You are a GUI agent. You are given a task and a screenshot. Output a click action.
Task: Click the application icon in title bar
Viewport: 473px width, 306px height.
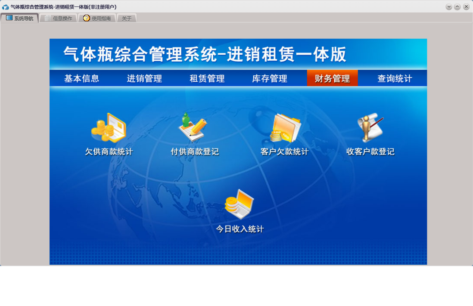point(6,7)
